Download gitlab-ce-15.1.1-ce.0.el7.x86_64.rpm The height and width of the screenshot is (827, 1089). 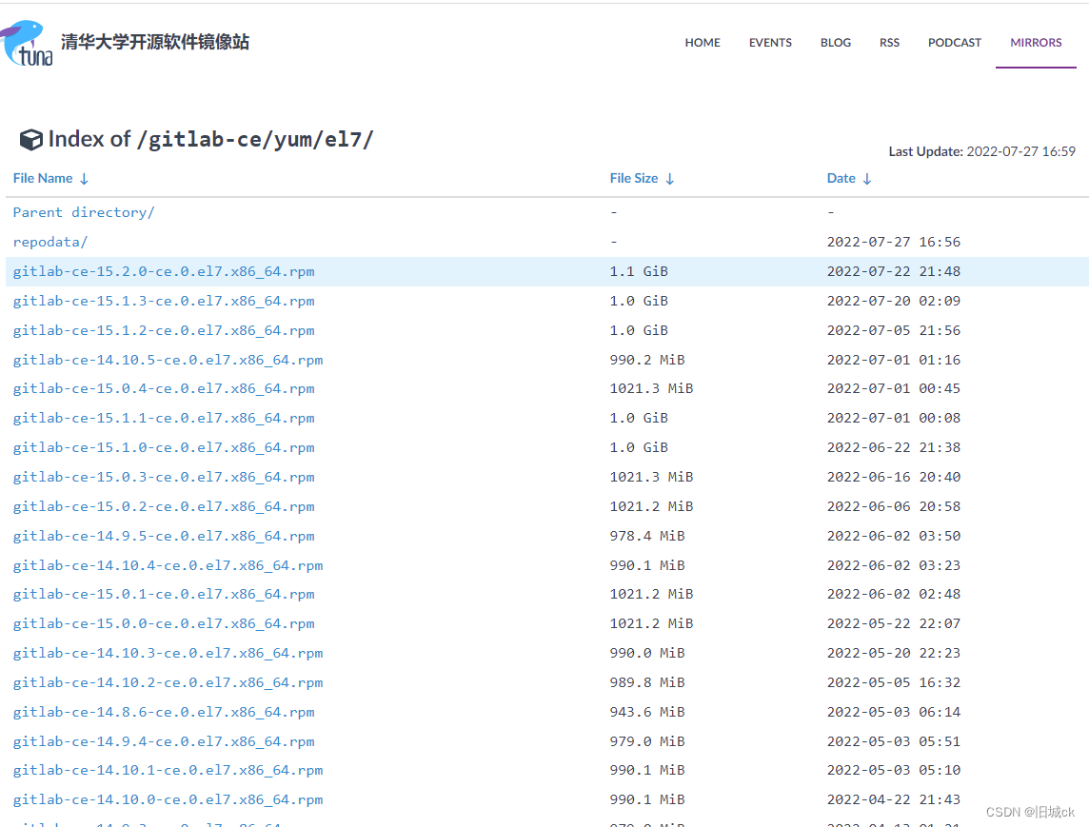tap(164, 418)
